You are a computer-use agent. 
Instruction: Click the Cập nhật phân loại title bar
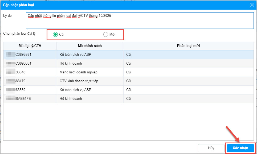[107, 5]
